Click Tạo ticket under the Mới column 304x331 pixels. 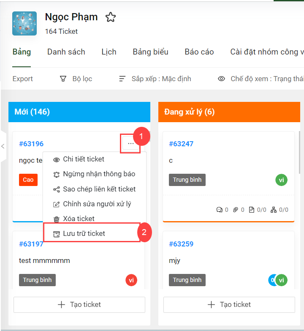(x=79, y=305)
